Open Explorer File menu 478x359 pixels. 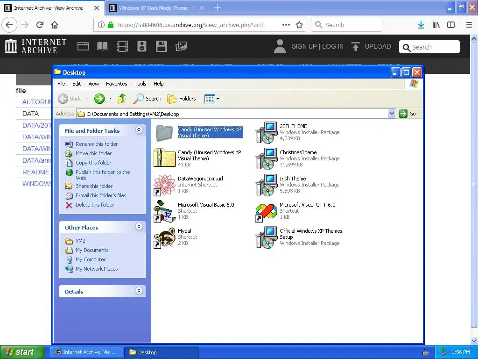[x=61, y=84]
